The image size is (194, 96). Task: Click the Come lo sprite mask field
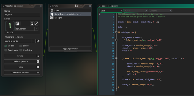tap(18, 41)
